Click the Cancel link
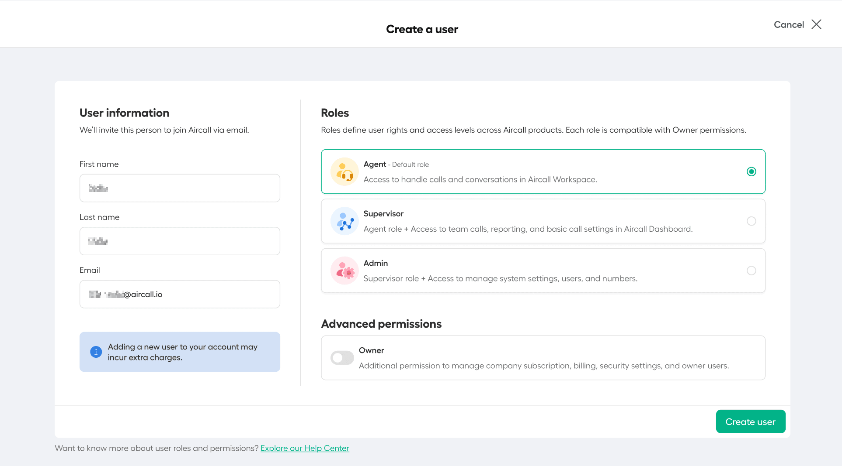The height and width of the screenshot is (466, 842). pos(789,24)
